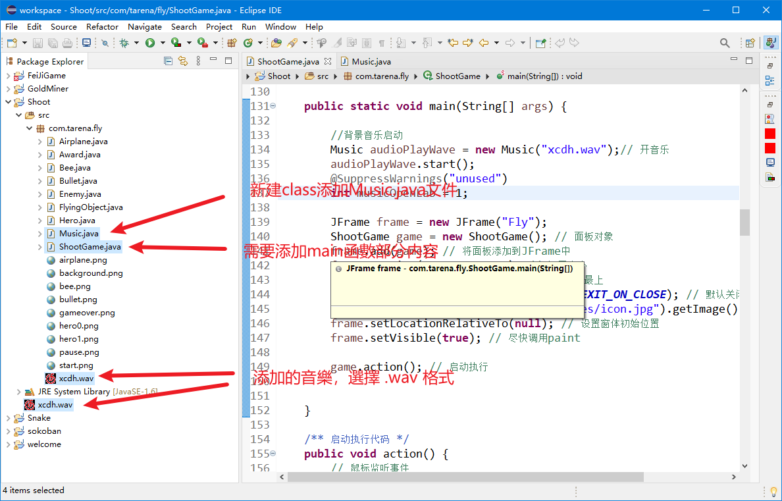Click the com.tarena.fly breadcrumb segment
Image resolution: width=782 pixels, height=501 pixels.
click(376, 76)
